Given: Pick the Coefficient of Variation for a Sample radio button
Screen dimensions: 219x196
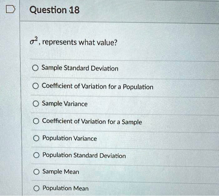Looking at the screenshot, I should [x=36, y=121].
